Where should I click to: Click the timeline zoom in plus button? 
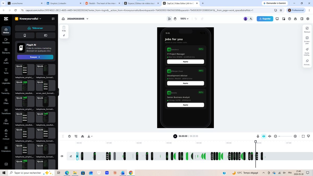[295, 136]
